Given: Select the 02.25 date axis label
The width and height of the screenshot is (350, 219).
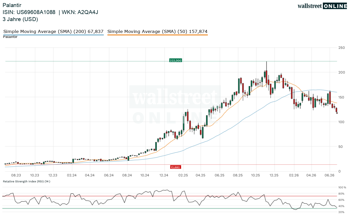Looking at the screenshot, I should (x=183, y=175).
